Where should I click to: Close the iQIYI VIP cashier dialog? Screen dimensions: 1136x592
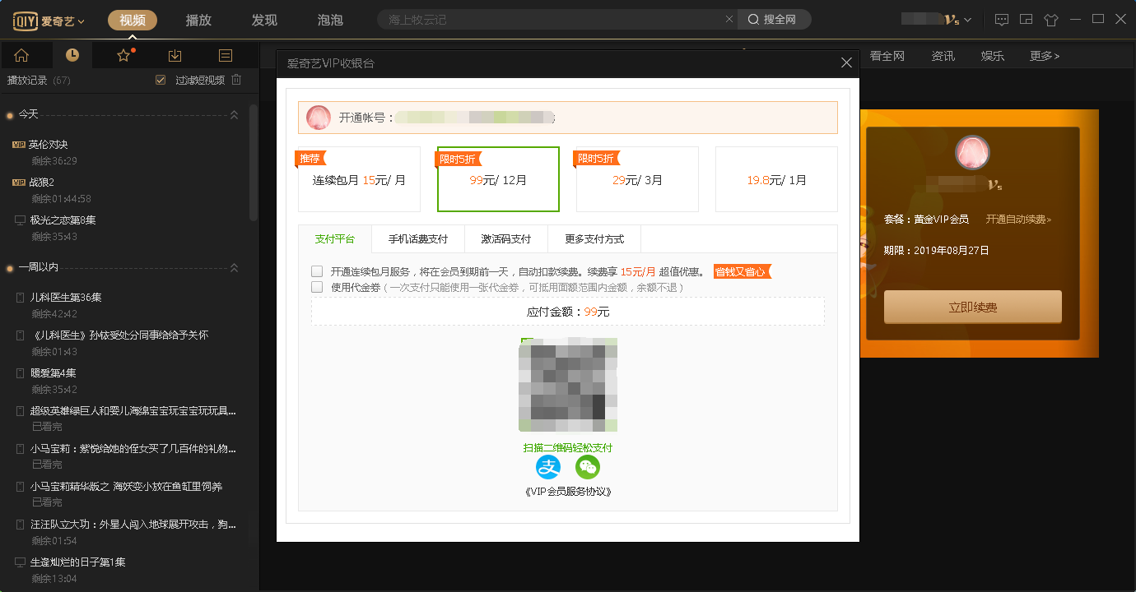(846, 62)
